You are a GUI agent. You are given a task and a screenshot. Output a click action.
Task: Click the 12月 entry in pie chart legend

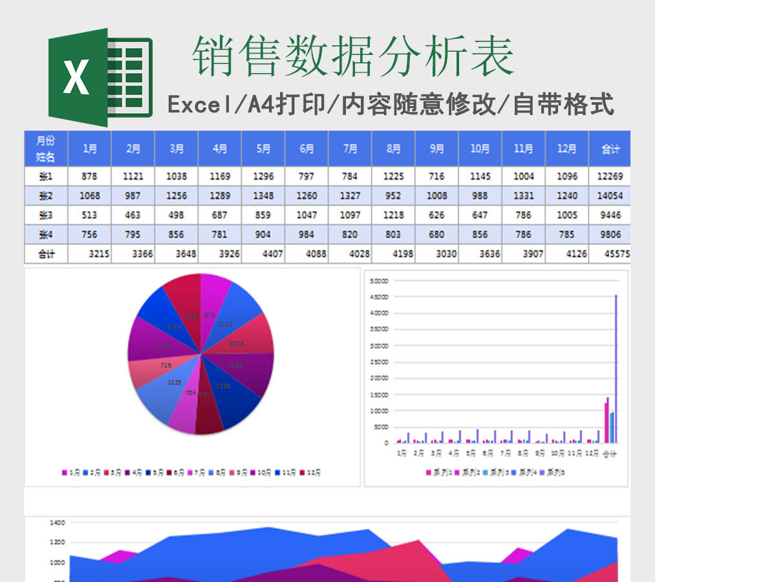click(x=310, y=473)
